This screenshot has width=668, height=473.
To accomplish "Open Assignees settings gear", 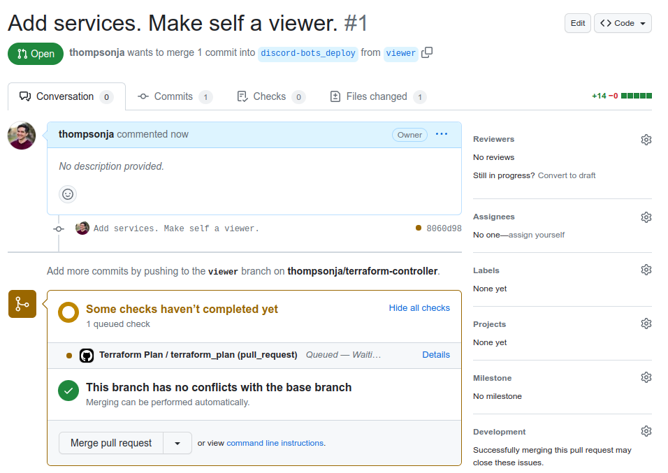I will (x=646, y=217).
